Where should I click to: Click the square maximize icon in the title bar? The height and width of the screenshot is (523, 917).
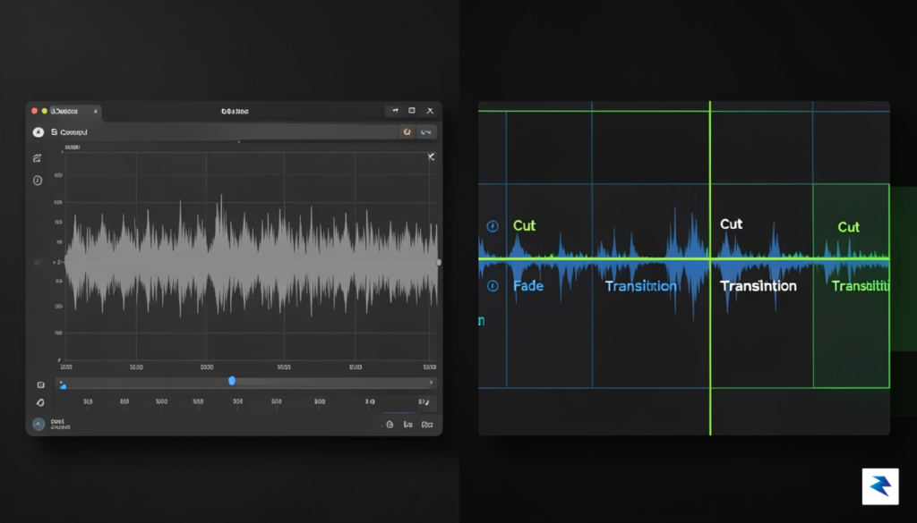(412, 110)
